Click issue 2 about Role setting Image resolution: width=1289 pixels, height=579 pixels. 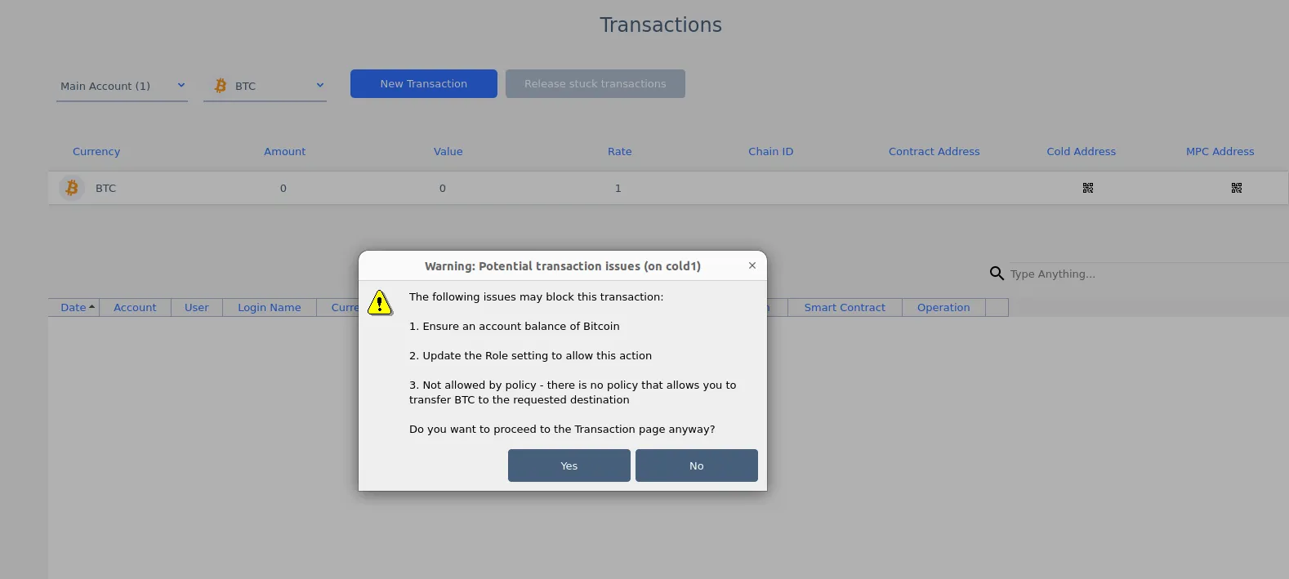click(x=531, y=355)
